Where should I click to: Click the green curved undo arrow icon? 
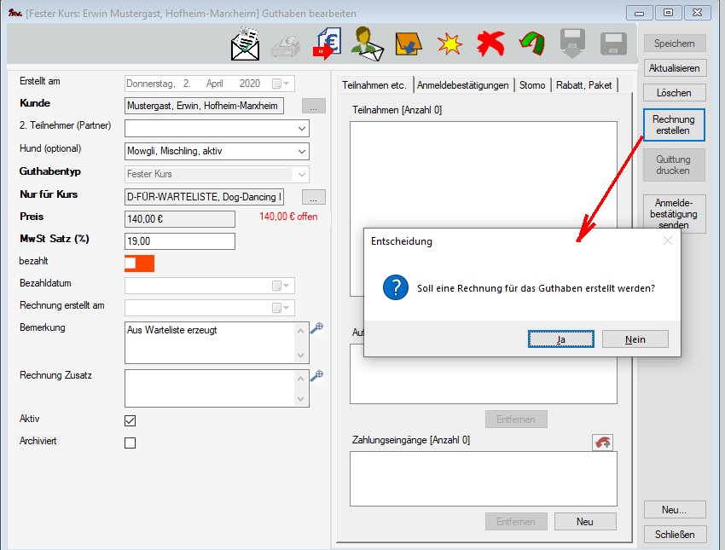(x=531, y=44)
